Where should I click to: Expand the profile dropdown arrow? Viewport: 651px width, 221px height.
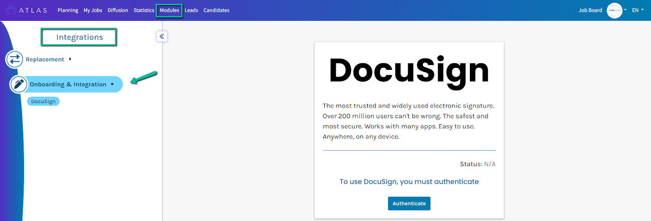click(625, 10)
